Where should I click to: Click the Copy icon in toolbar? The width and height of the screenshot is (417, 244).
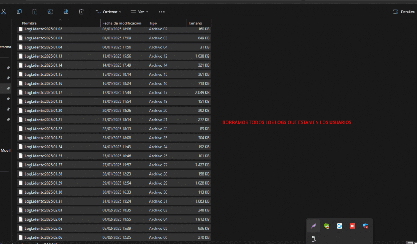(19, 12)
